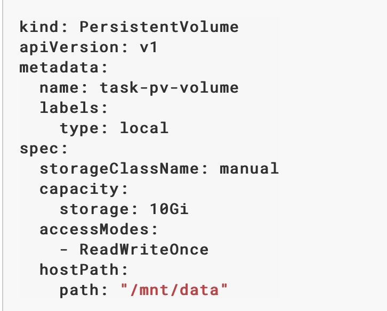Click the apiVersion key
387x311 pixels.
click(x=69, y=47)
